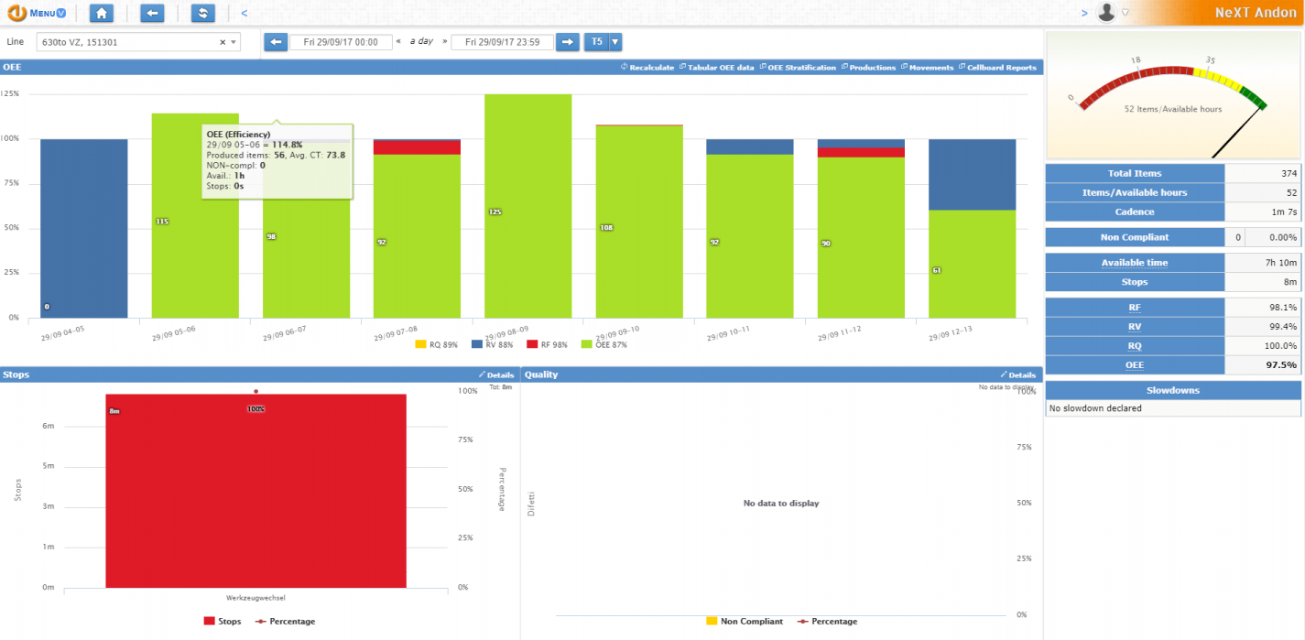The image size is (1305, 640).
Task: Open the T5 shift dropdown arrow
Action: (x=615, y=42)
